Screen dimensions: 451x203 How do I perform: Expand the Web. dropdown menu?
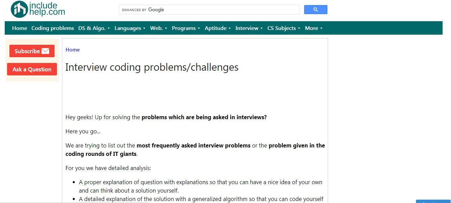(159, 28)
